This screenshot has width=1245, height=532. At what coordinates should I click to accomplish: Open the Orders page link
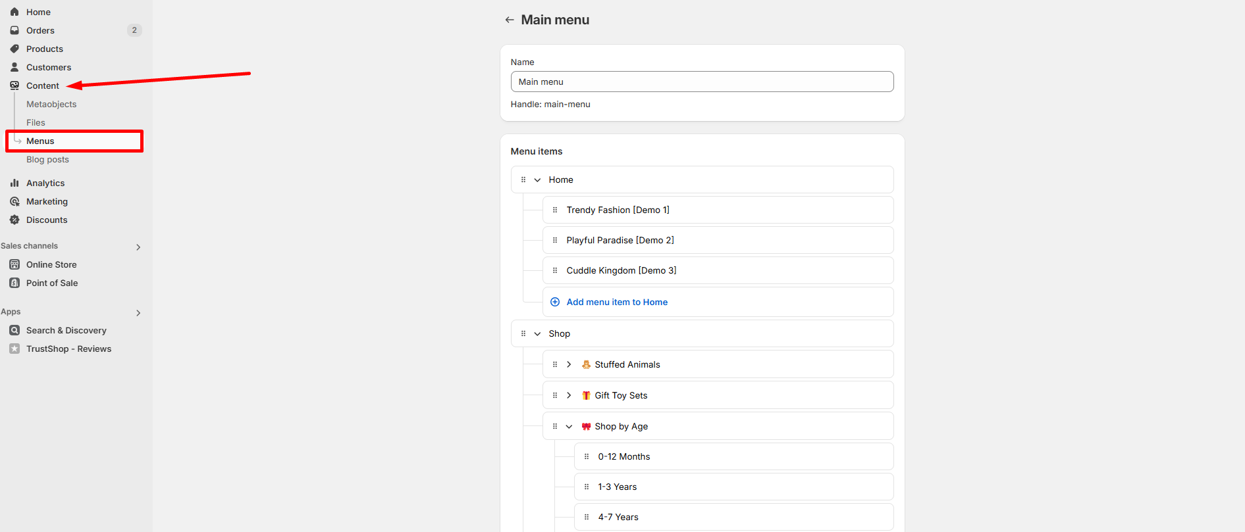40,30
